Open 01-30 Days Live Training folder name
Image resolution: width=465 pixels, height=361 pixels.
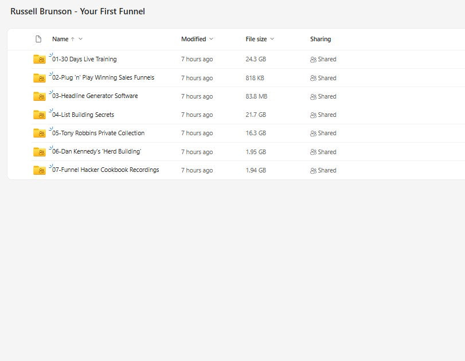click(x=84, y=59)
